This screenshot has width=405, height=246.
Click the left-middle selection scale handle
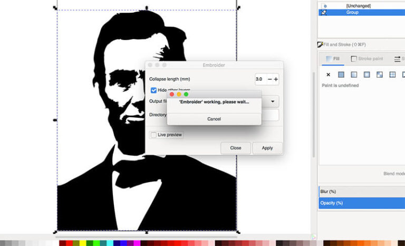tap(55, 120)
